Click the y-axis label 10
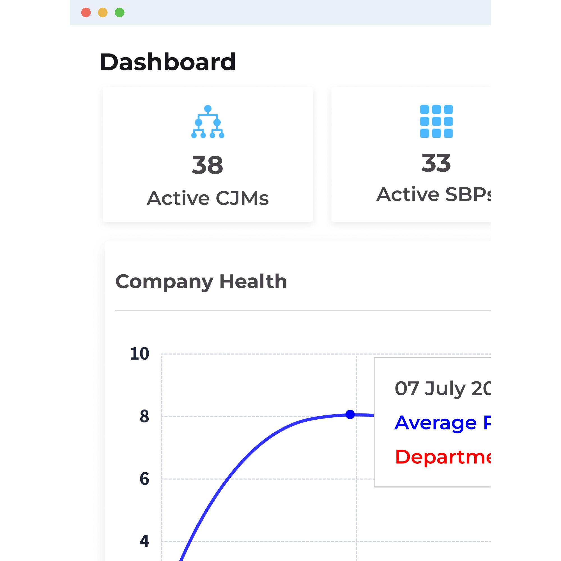The height and width of the screenshot is (561, 561). coord(140,354)
